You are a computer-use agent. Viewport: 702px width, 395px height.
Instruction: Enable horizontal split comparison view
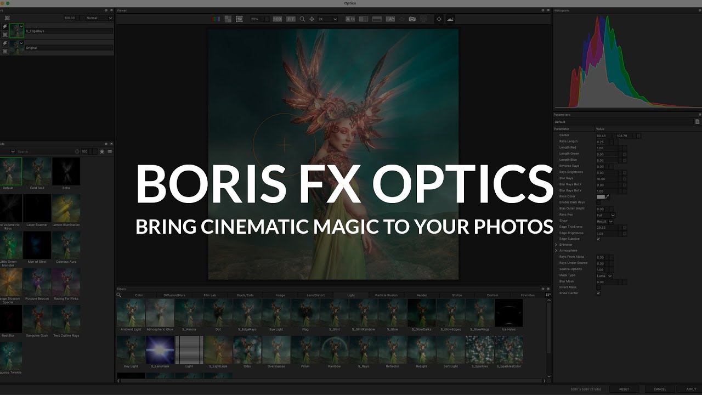pyautogui.click(x=377, y=19)
